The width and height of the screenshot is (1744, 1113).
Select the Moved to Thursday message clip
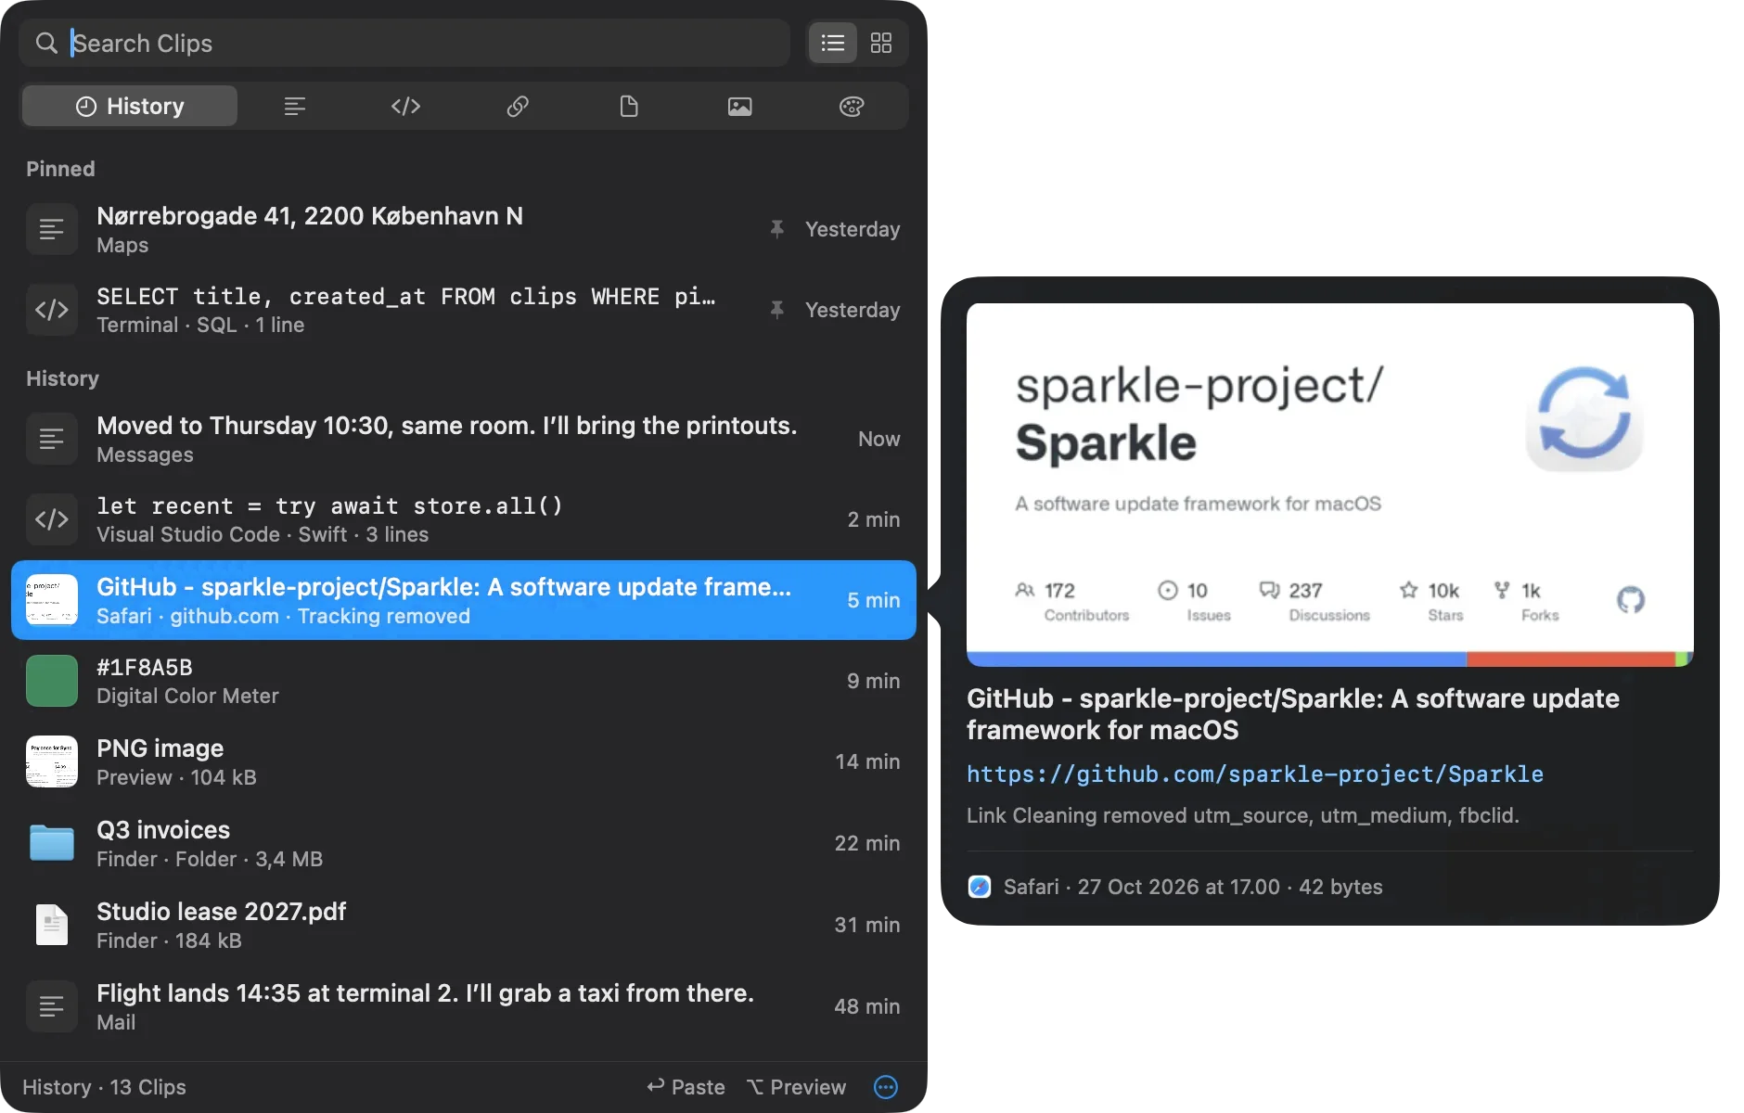click(x=464, y=439)
